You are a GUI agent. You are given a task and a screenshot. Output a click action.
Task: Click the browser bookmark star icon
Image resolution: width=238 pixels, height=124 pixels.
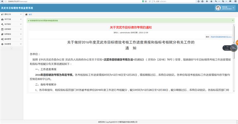[199, 1]
